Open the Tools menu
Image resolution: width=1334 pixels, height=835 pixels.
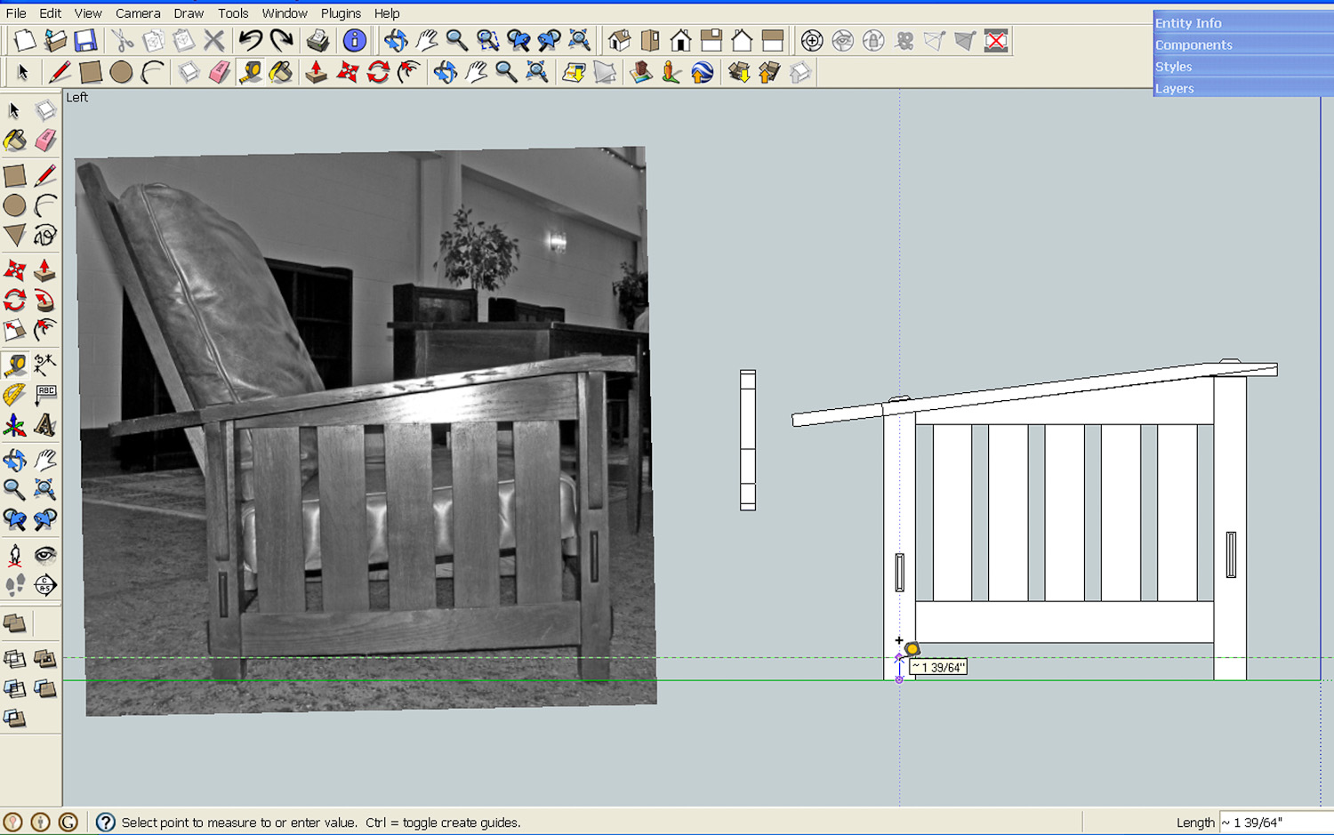click(233, 13)
